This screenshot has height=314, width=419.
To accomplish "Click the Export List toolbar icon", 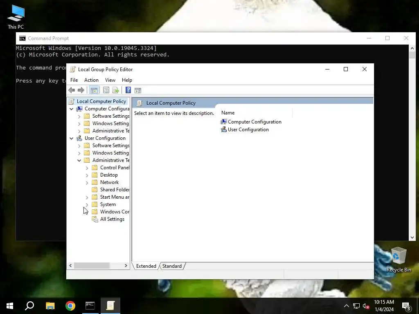I will point(116,90).
